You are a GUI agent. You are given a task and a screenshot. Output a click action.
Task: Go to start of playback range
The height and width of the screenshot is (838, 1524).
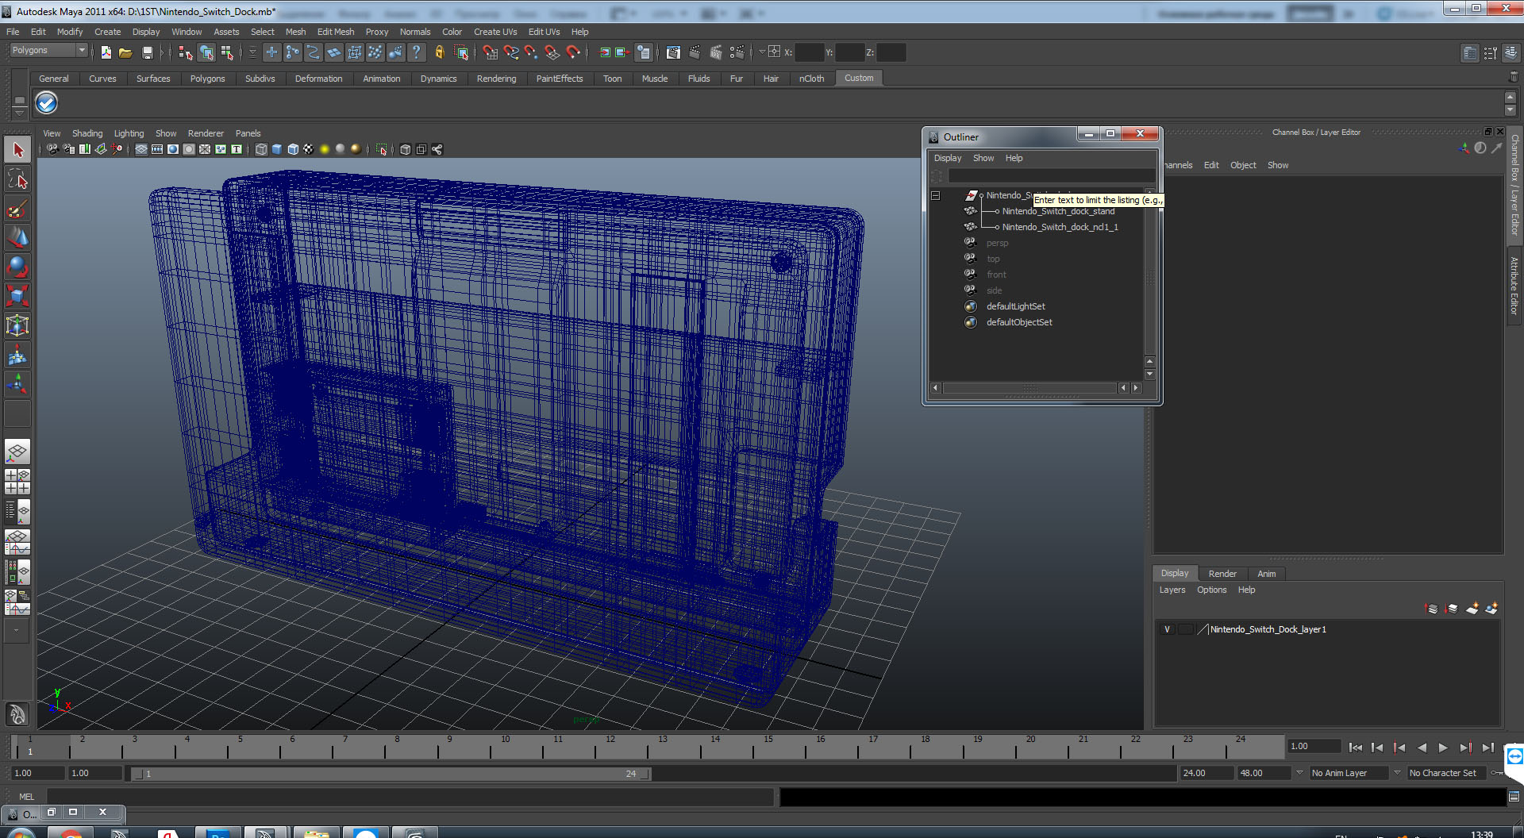pos(1356,748)
